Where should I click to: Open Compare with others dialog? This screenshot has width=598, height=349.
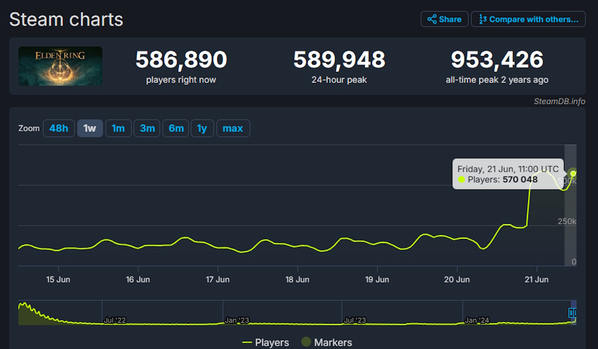point(528,19)
